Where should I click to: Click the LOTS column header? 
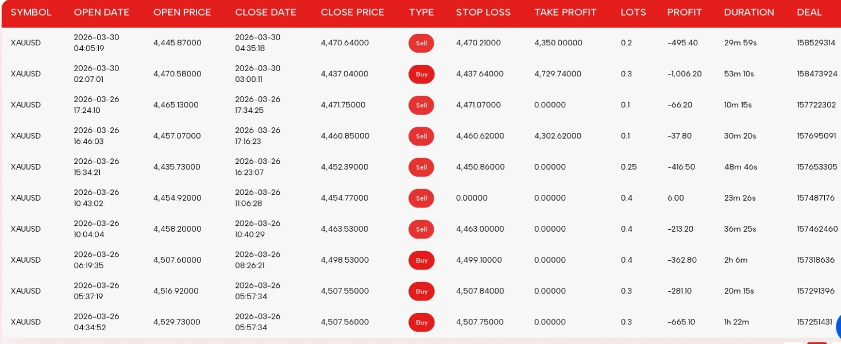tap(633, 12)
